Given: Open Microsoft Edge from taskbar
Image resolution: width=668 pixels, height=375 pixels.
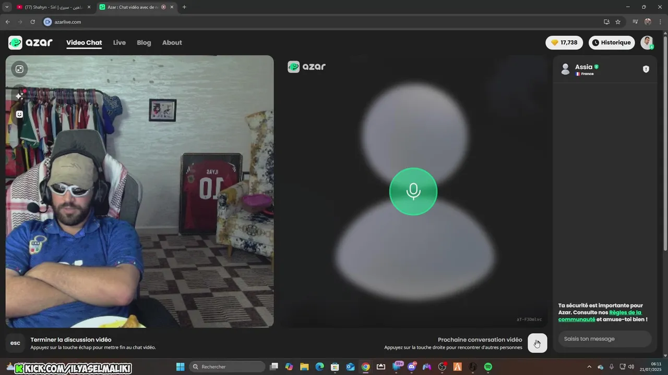Looking at the screenshot, I should pos(319,367).
